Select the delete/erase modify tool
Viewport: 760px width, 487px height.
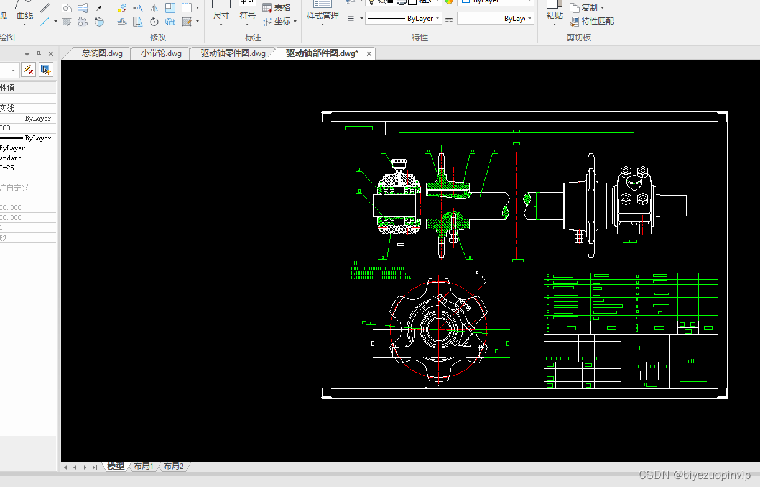point(122,8)
